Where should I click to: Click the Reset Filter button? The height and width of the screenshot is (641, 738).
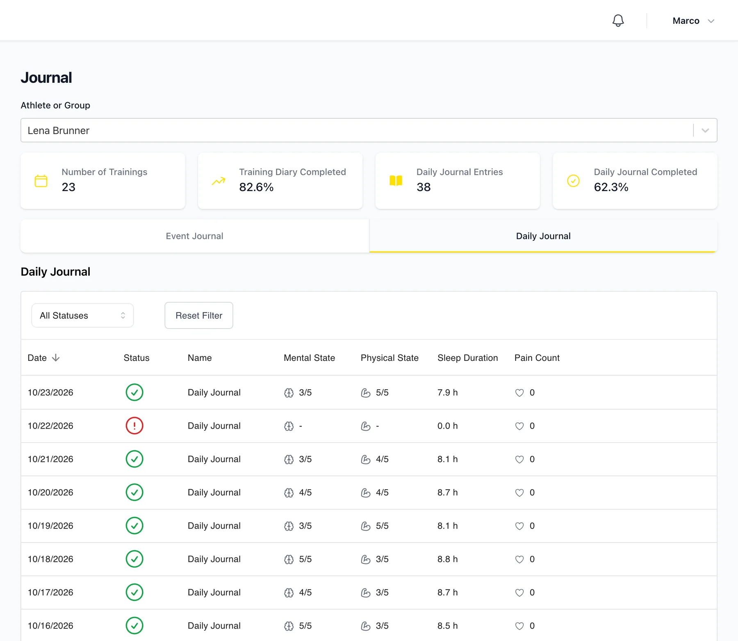199,315
